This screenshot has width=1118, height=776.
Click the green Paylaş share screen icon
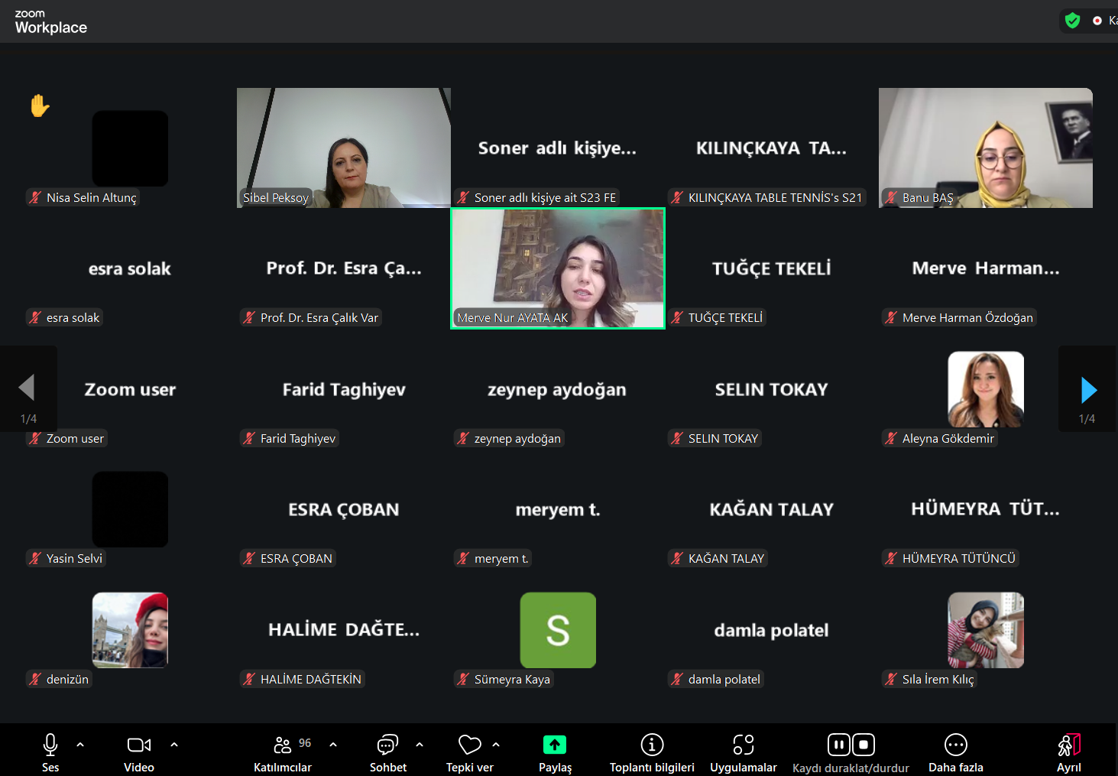(554, 745)
